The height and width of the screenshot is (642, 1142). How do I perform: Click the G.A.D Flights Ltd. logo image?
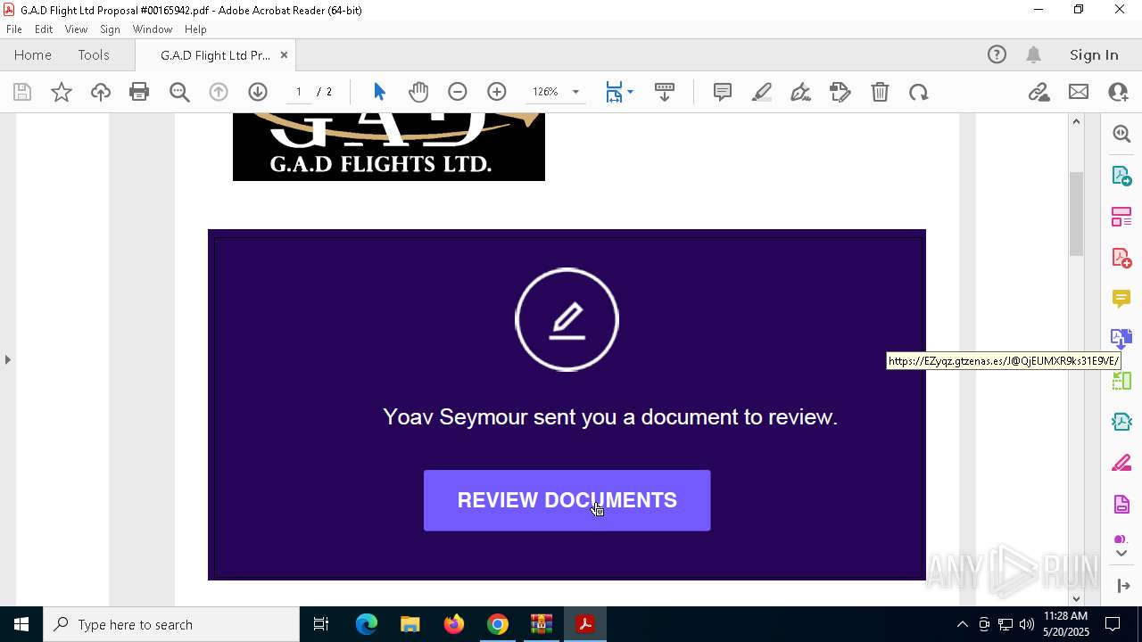389,147
